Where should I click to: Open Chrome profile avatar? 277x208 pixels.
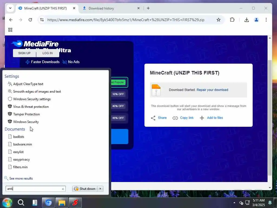click(x=256, y=20)
